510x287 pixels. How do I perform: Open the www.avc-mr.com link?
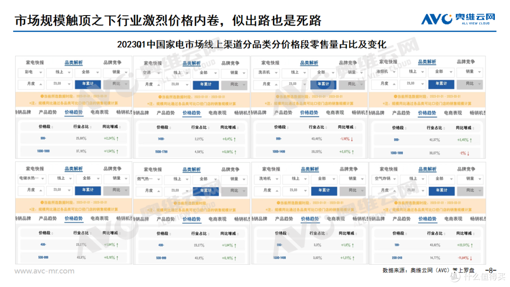click(x=44, y=271)
